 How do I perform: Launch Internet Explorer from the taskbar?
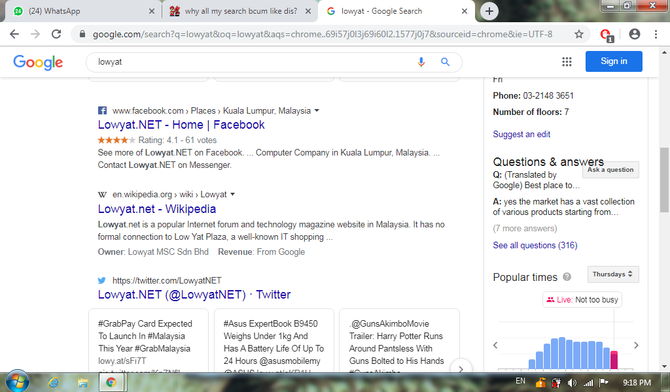[54, 383]
